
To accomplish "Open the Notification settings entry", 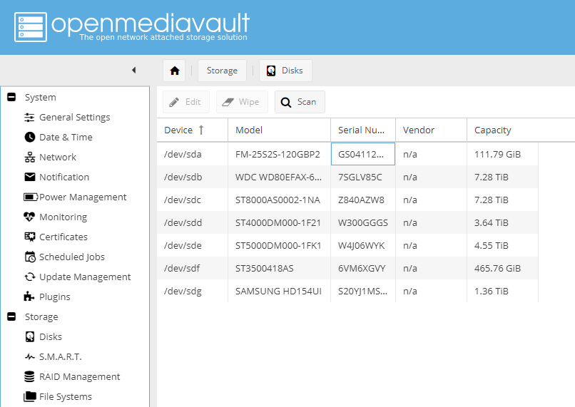I will click(x=64, y=177).
